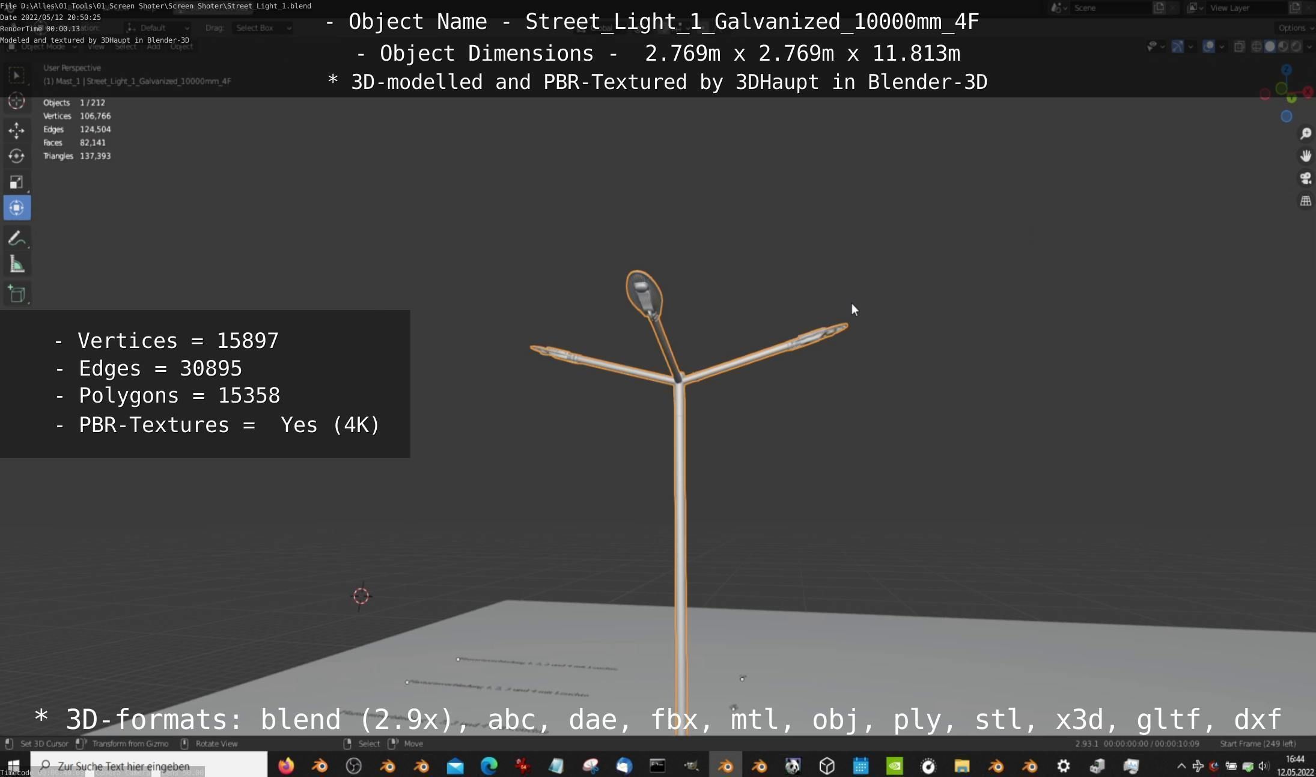The width and height of the screenshot is (1316, 777).
Task: Open the Windows Start menu
Action: pos(14,766)
